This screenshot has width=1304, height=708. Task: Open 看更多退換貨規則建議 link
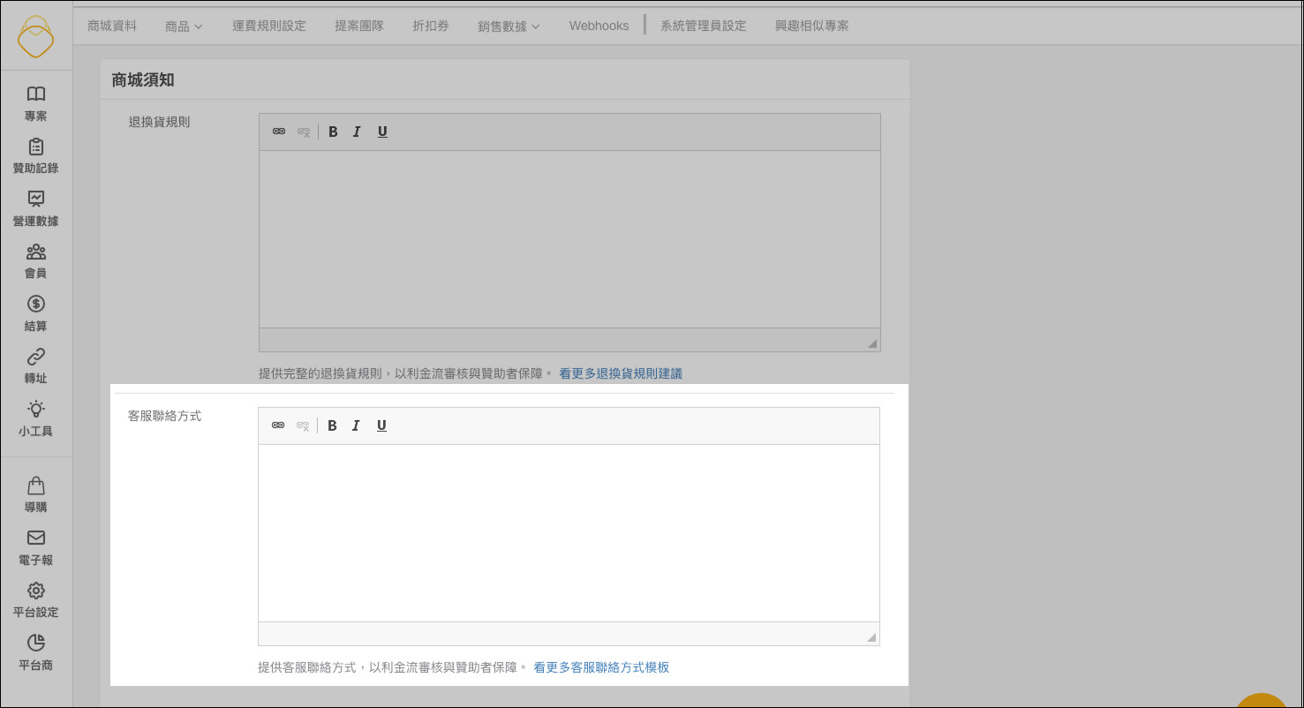(x=621, y=373)
